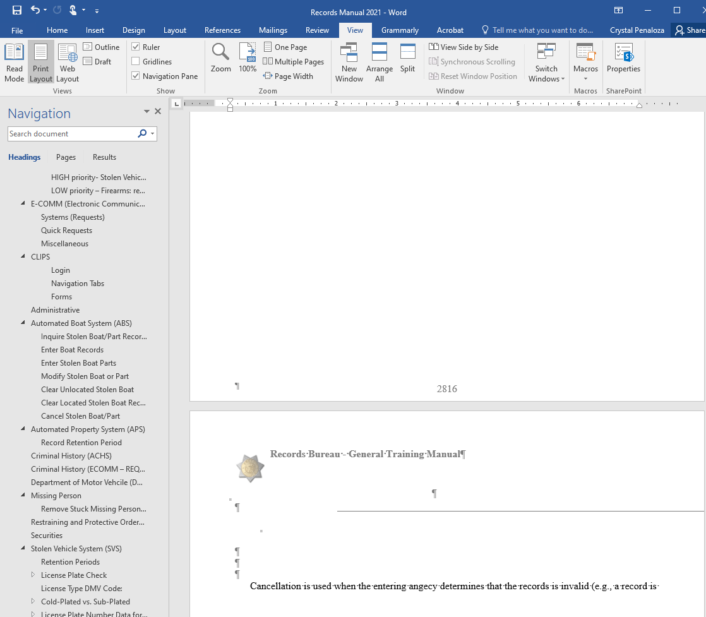
Task: Open the undo history dropdown arrow
Action: [x=45, y=10]
